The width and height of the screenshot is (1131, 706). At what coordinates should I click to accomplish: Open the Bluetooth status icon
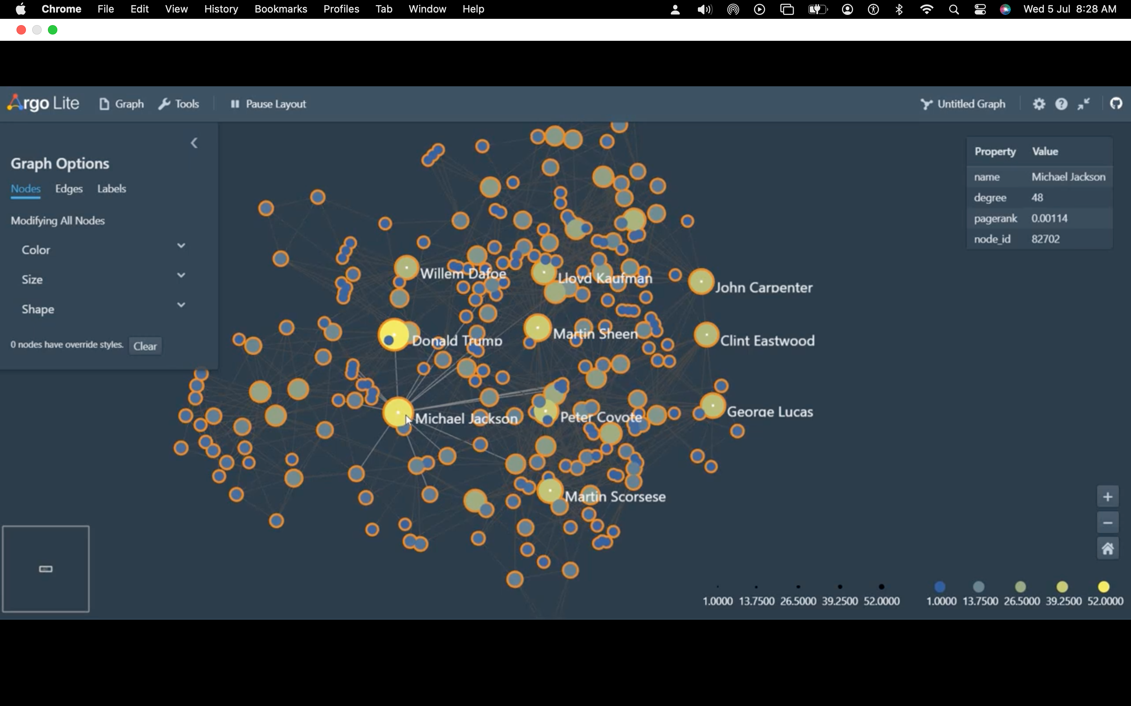899,9
